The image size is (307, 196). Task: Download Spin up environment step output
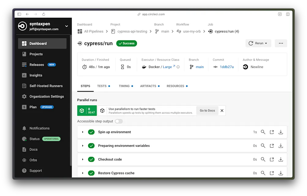(281, 132)
